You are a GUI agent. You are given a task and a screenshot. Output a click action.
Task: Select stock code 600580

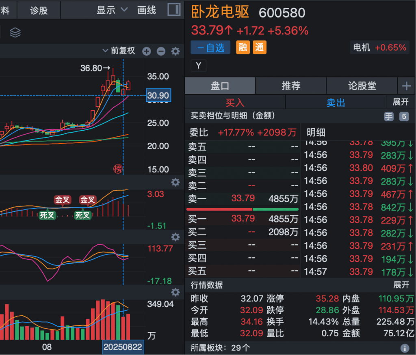(282, 13)
